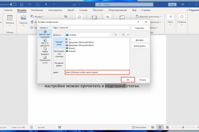Toggle the AutoSave switch in title bar
The width and height of the screenshot is (199, 132).
14,4
